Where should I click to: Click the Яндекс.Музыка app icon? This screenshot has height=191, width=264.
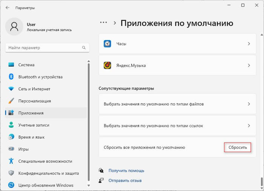point(107,66)
